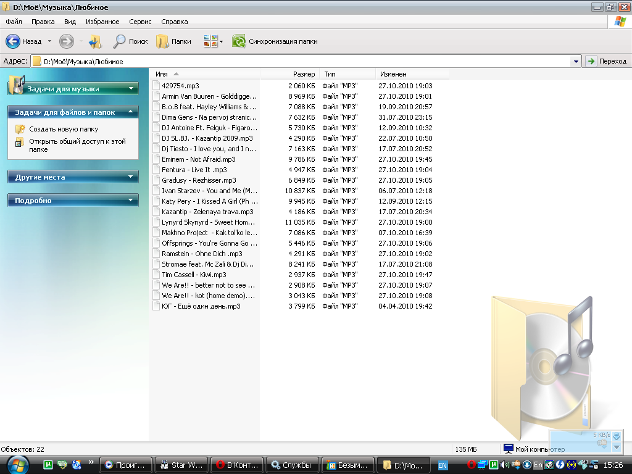Switch to the В Конт… Opera taskbar button
Screen dimensions: 632x474
pyautogui.click(x=237, y=465)
